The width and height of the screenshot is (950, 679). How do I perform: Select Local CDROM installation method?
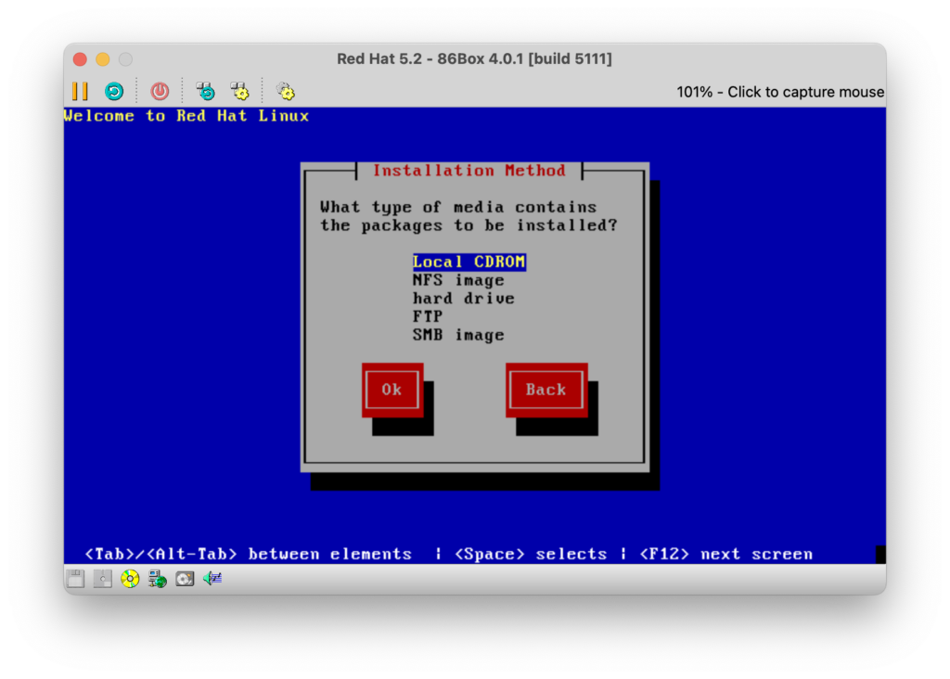point(469,262)
